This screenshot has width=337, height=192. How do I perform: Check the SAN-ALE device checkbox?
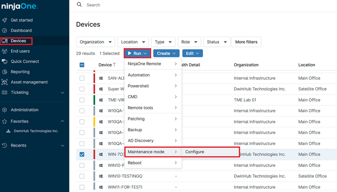[x=82, y=78]
